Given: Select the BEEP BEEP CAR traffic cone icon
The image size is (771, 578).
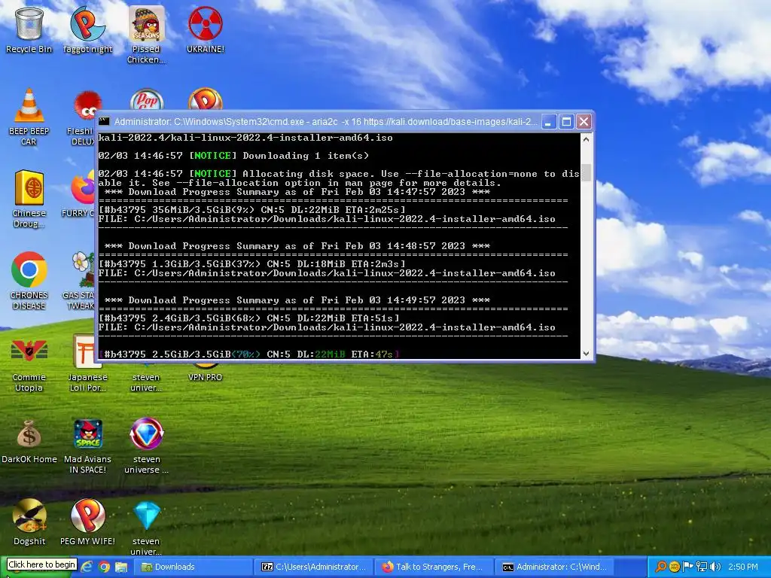Looking at the screenshot, I should 29,117.
